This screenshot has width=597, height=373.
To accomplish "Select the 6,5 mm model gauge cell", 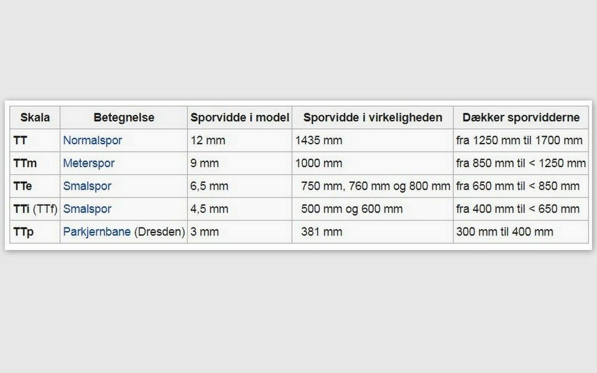I will [x=210, y=186].
